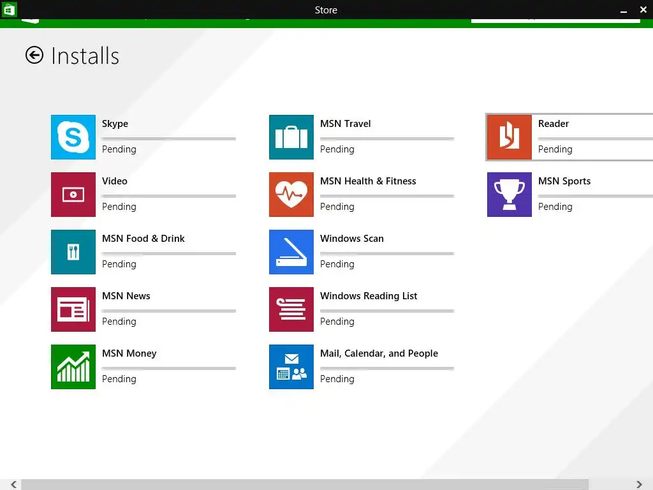Click the Mail, Calendar, and People icon
This screenshot has height=490, width=653.
click(291, 367)
